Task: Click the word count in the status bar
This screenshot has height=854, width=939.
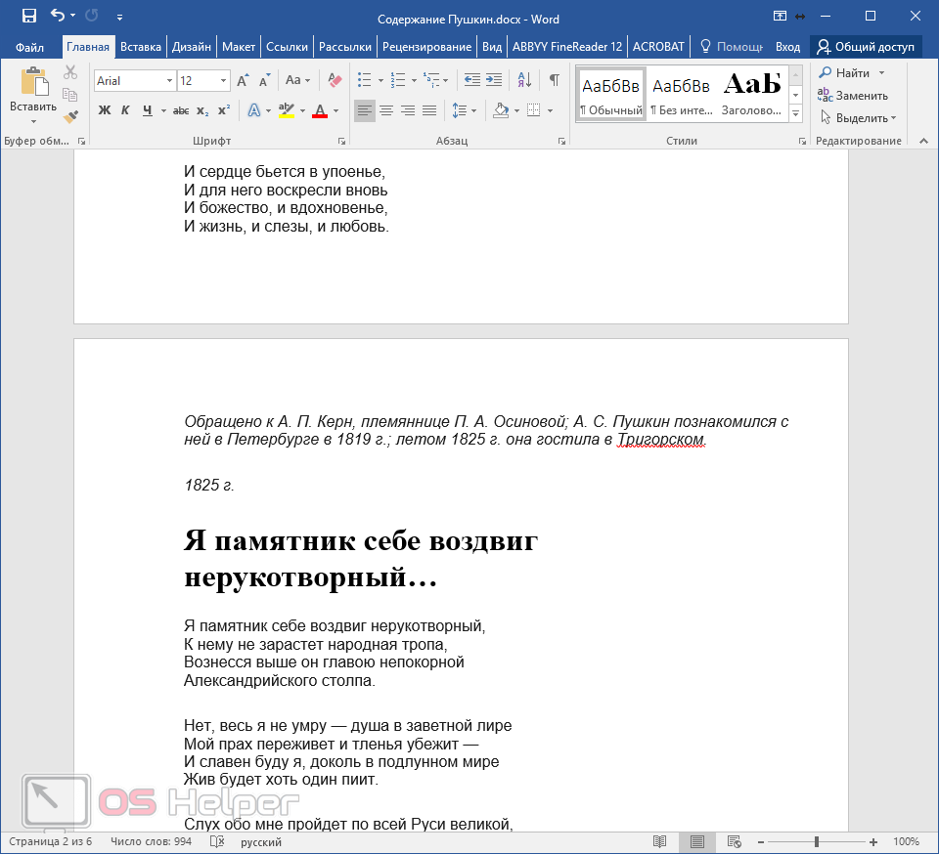Action: pyautogui.click(x=151, y=841)
